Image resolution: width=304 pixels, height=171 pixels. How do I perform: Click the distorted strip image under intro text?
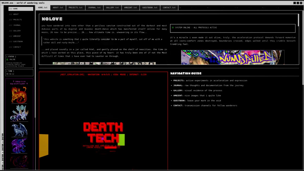(x=104, y=63)
